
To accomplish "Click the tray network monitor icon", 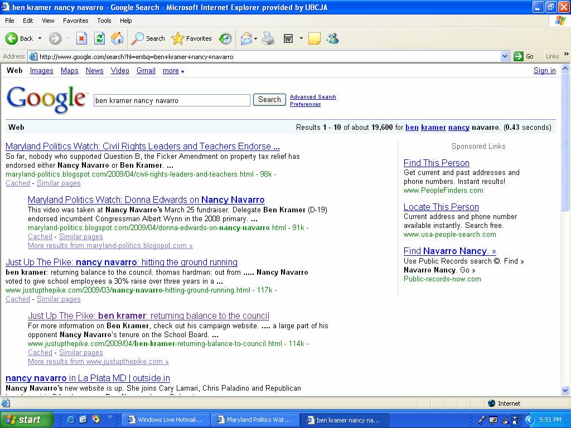I will click(493, 420).
